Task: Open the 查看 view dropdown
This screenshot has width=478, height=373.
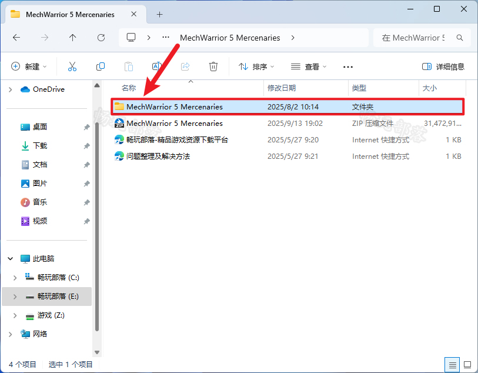Action: 309,66
